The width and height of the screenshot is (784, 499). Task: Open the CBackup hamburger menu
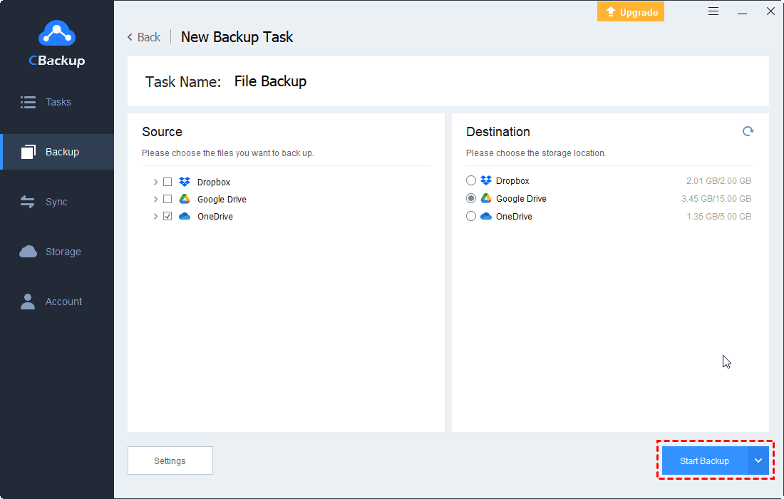(x=713, y=11)
